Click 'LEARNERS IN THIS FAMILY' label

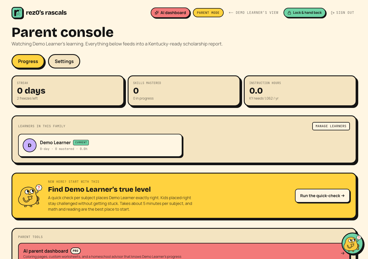(x=42, y=126)
